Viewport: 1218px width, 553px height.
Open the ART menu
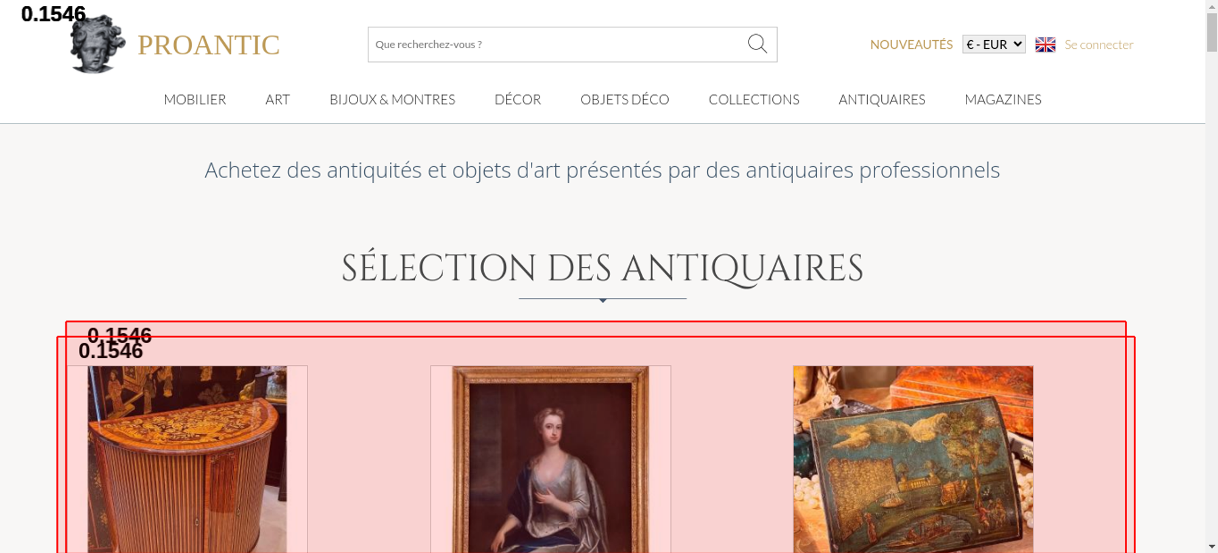pyautogui.click(x=278, y=99)
